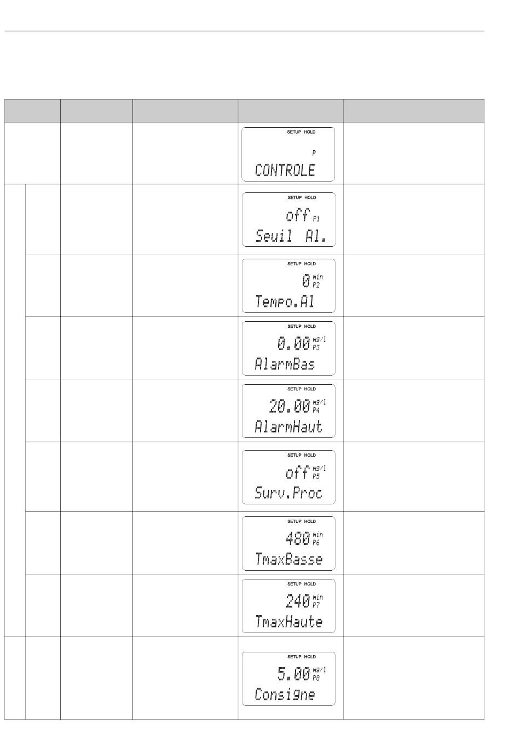Click the off value above Surv.Proc

pos(298,473)
